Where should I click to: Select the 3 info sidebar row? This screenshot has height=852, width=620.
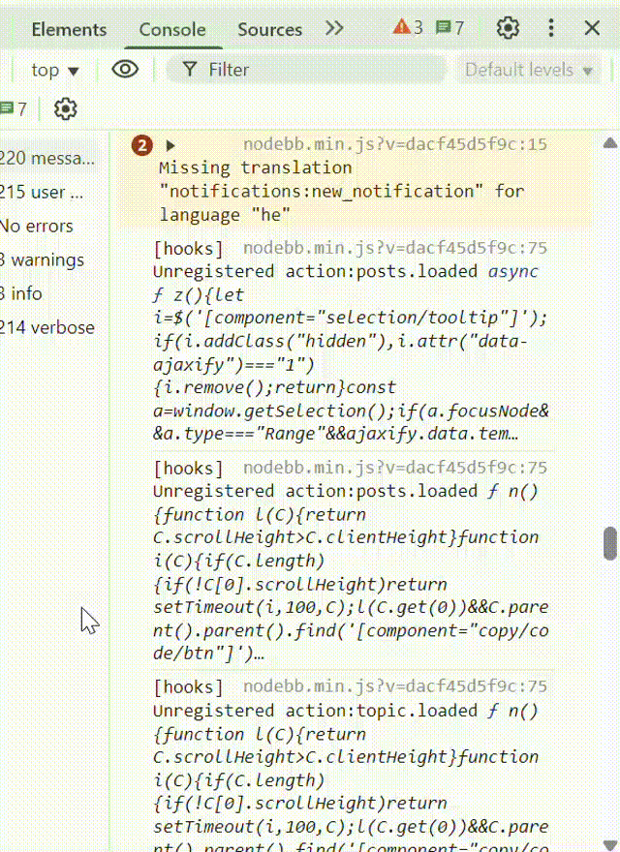pos(49,293)
